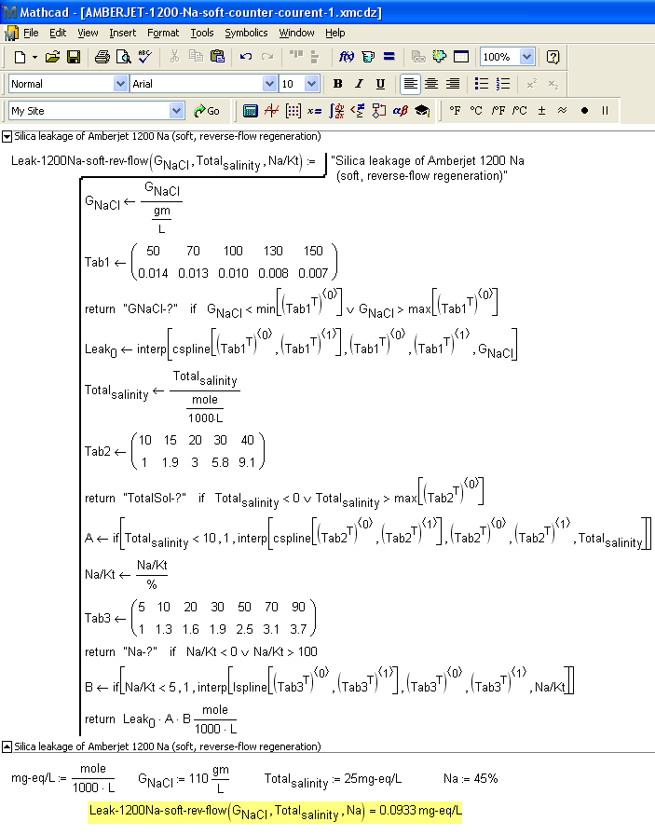Insert unit icon

368,57
